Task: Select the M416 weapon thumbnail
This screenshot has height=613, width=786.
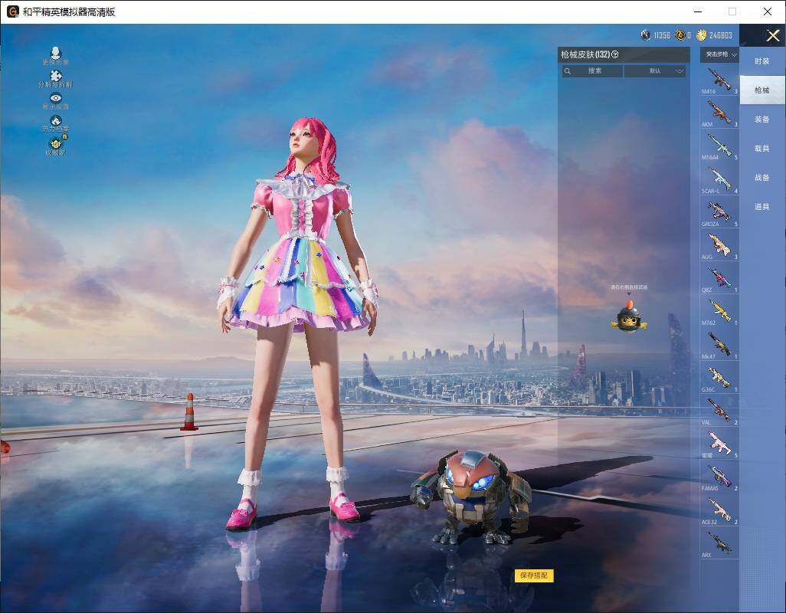Action: point(719,79)
